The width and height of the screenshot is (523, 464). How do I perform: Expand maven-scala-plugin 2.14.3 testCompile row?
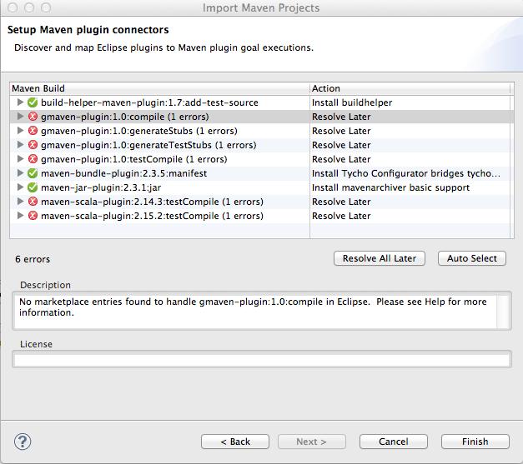pyautogui.click(x=20, y=202)
